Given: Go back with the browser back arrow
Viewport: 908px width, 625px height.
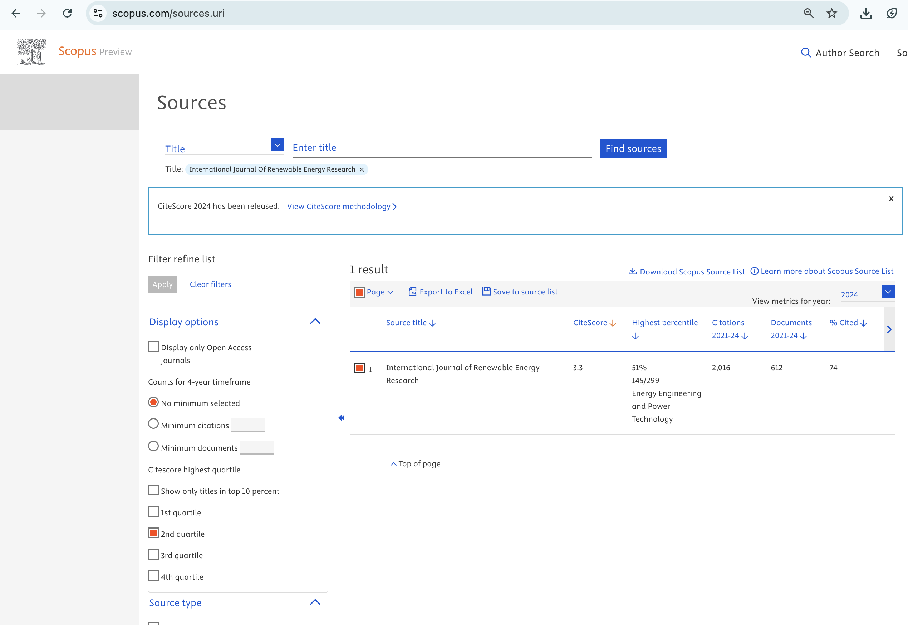Looking at the screenshot, I should 16,13.
